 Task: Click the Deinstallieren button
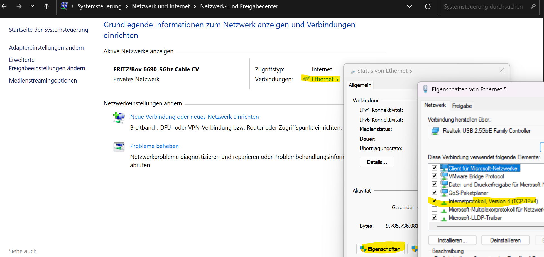pyautogui.click(x=505, y=240)
